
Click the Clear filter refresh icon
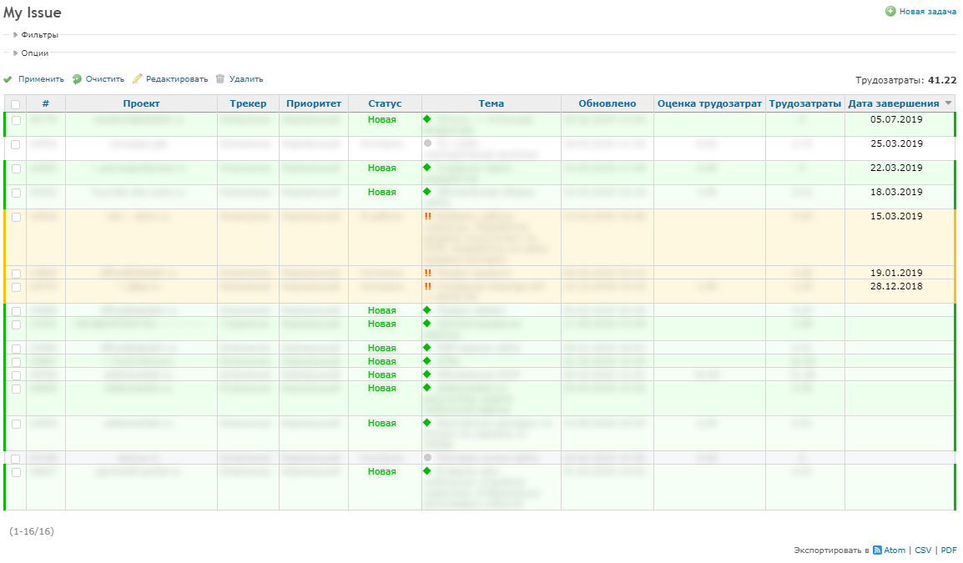(77, 79)
